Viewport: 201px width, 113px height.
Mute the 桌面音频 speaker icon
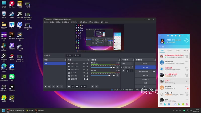click(x=114, y=75)
